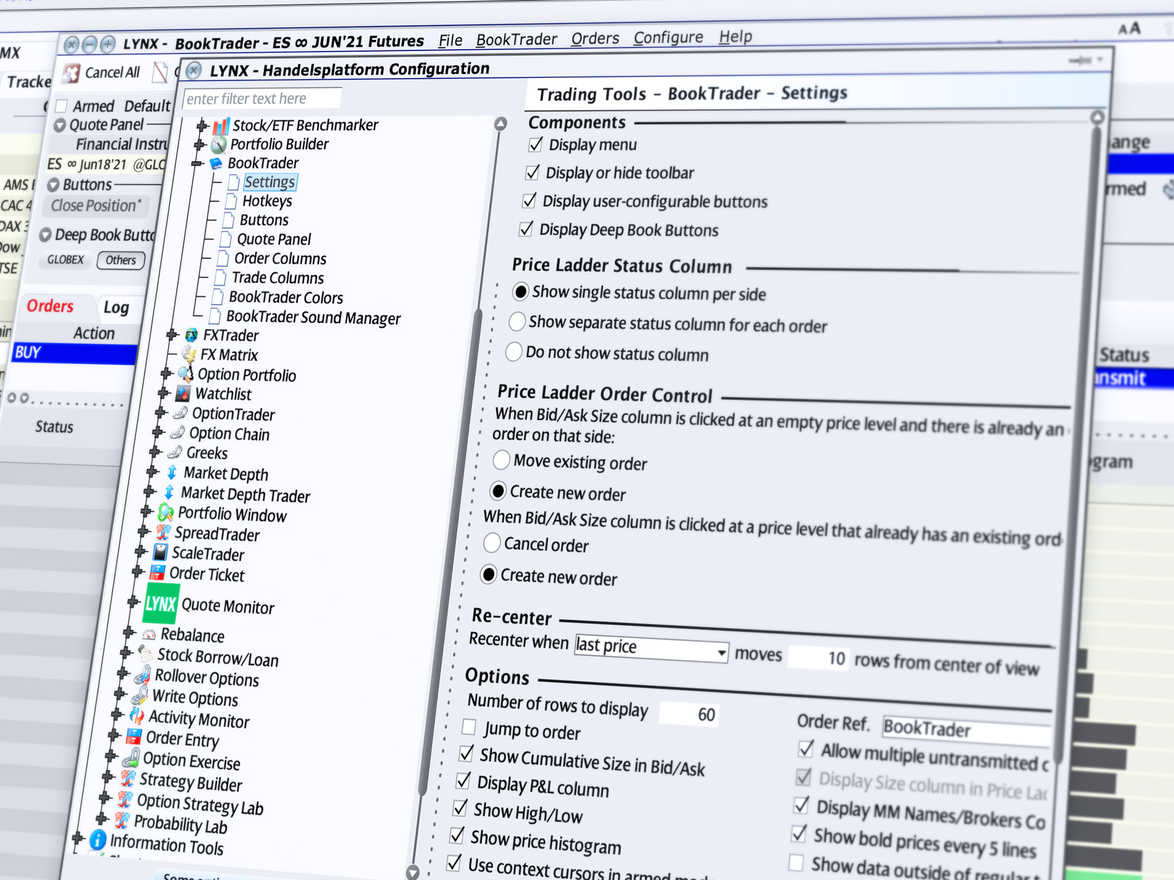Open the File menu
Viewport: 1174px width, 880px height.
point(450,40)
